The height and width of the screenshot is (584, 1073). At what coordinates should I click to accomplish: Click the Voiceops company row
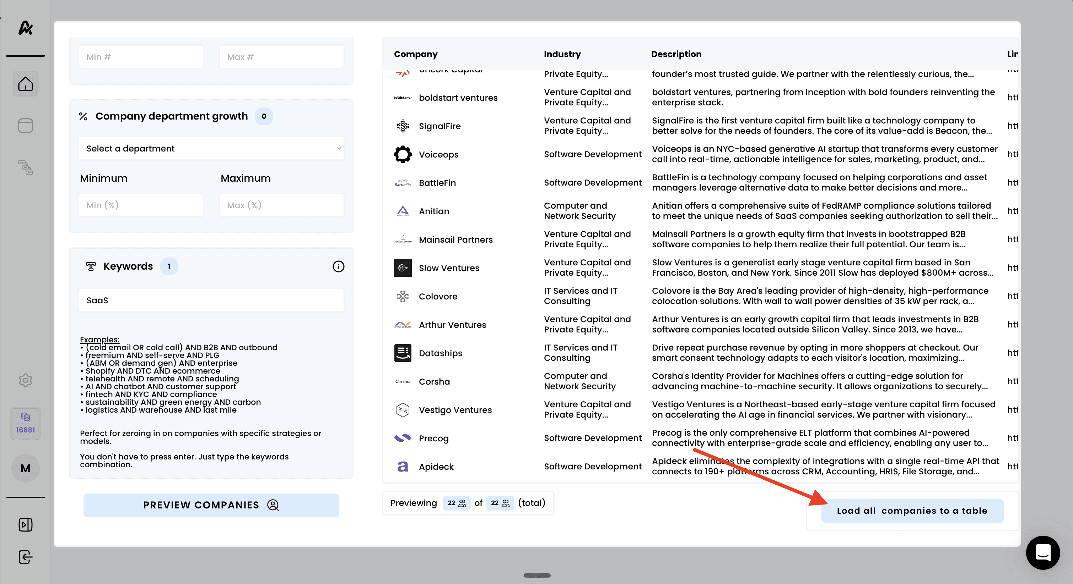tap(438, 154)
